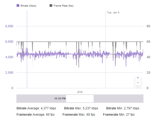Click the purple Bitrate legend swatch
This screenshot has height=123, width=159.
pos(18,5)
